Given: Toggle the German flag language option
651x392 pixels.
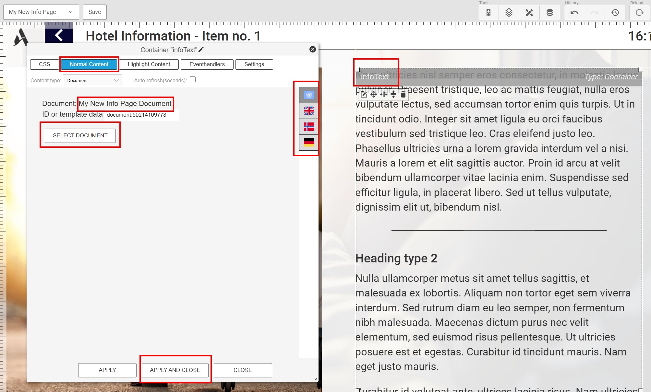Looking at the screenshot, I should pos(309,142).
